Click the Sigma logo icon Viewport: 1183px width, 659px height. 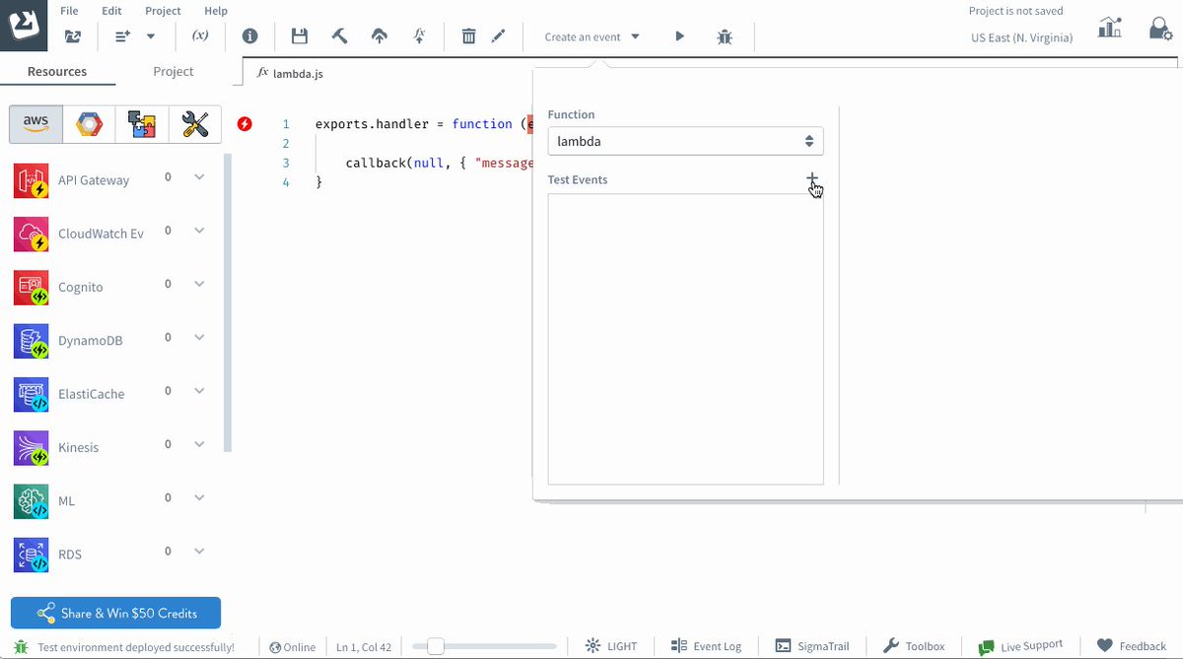(x=24, y=25)
